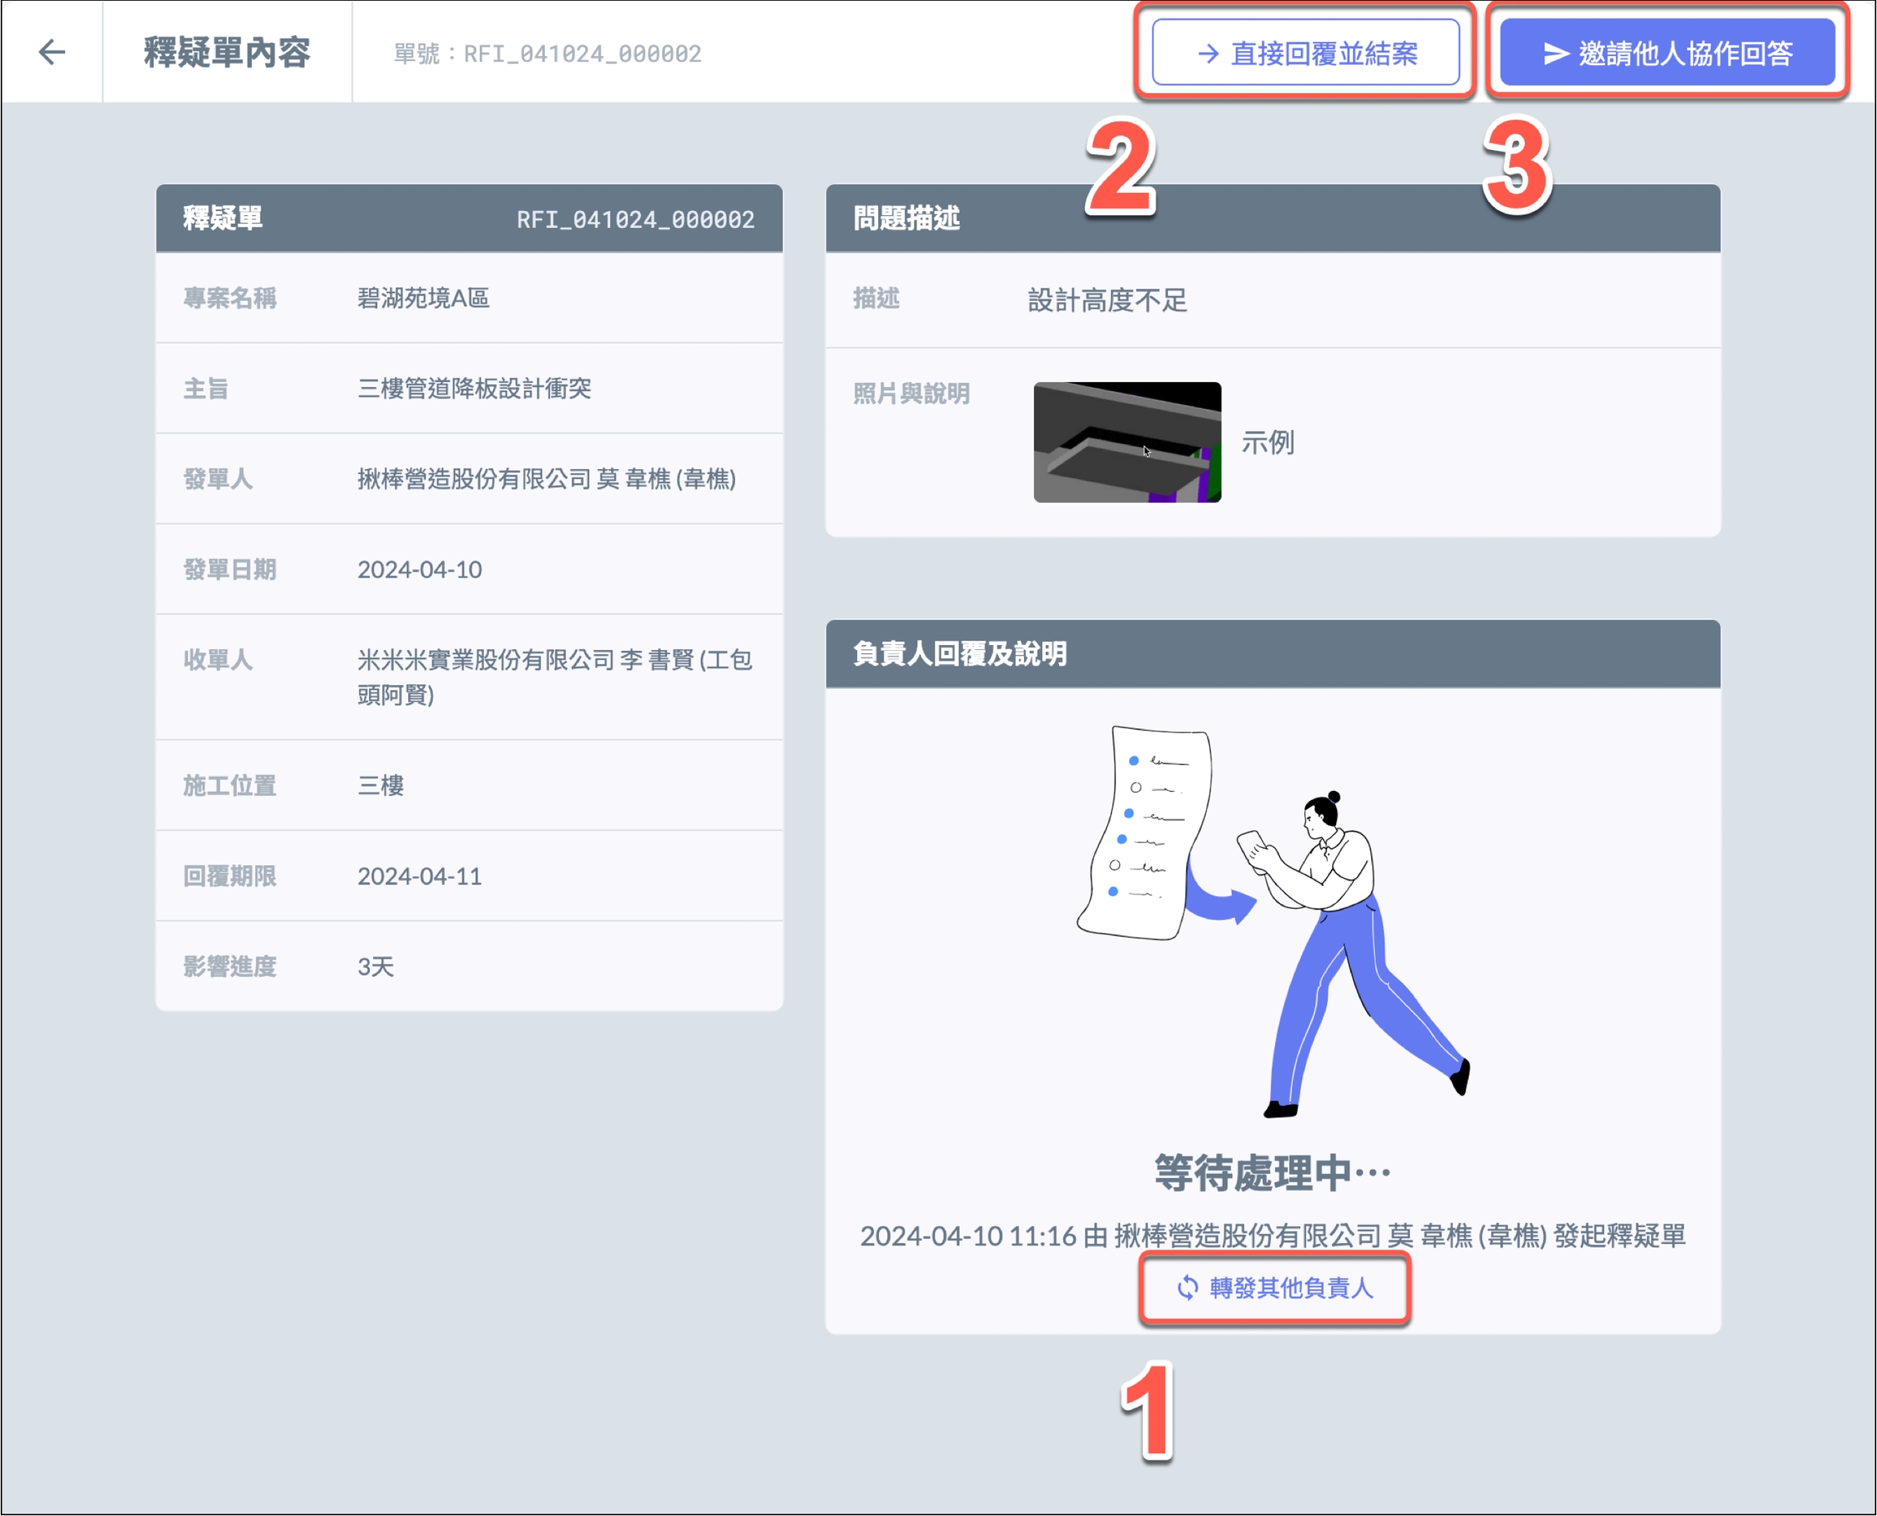Click the 問題描述 panel header
The width and height of the screenshot is (1877, 1516).
[907, 218]
